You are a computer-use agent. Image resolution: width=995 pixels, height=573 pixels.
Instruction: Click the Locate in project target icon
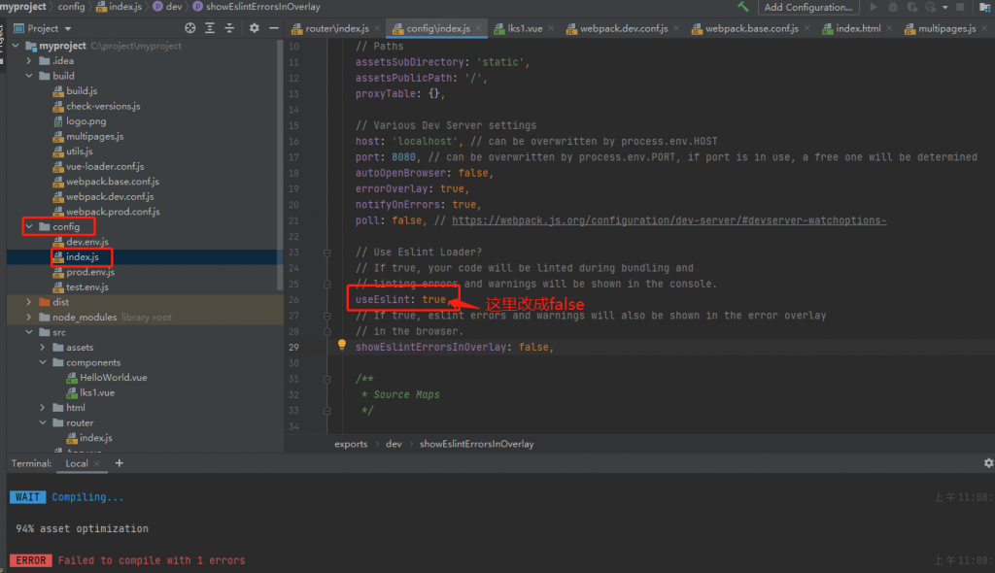189,28
